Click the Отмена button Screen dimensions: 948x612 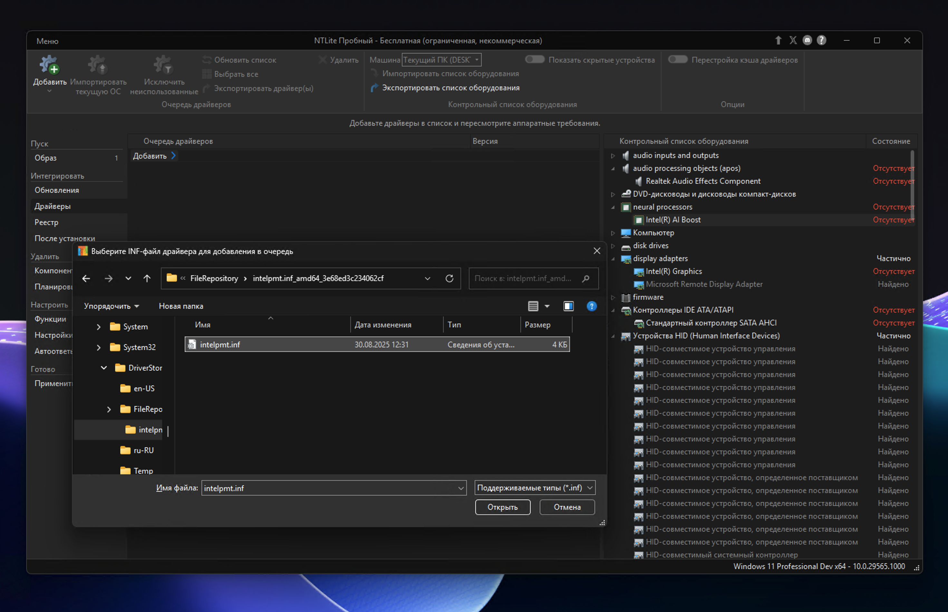click(x=566, y=507)
